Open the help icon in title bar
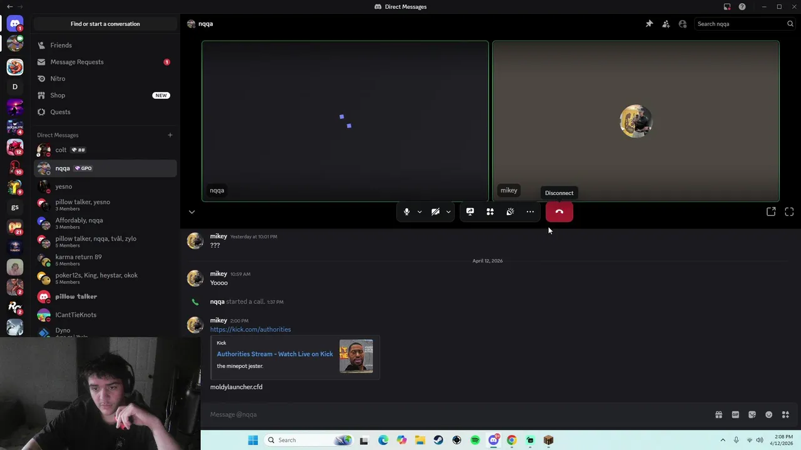Viewport: 801px width, 450px height. [742, 7]
